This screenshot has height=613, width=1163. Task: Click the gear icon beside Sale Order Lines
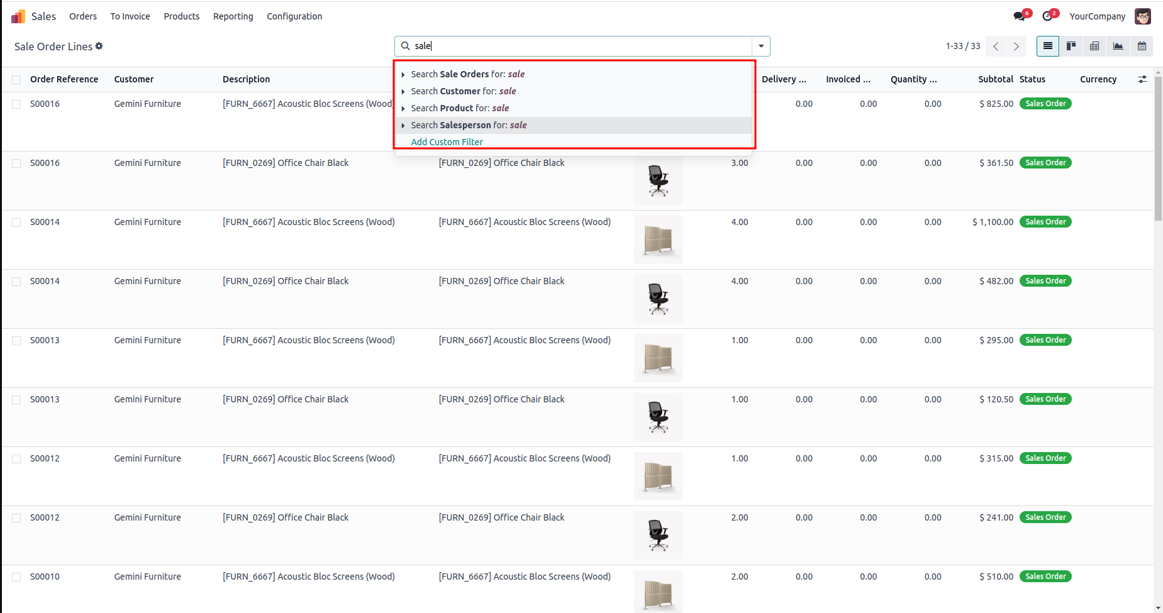pos(99,46)
